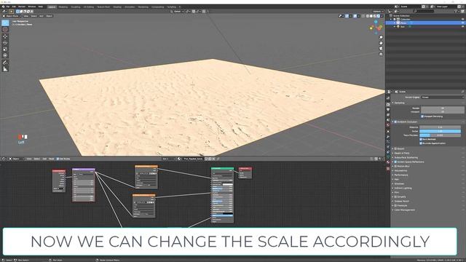Viewport: 466px width, 262px height.
Task: Switch to the Modeling workspace tab
Action: tap(63, 7)
